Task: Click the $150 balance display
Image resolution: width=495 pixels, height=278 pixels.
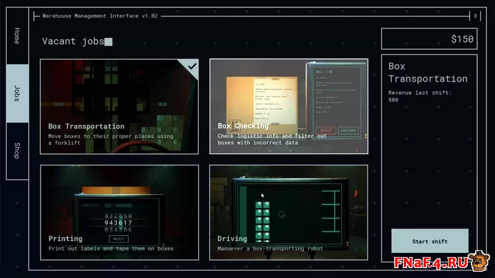Action: click(x=429, y=39)
